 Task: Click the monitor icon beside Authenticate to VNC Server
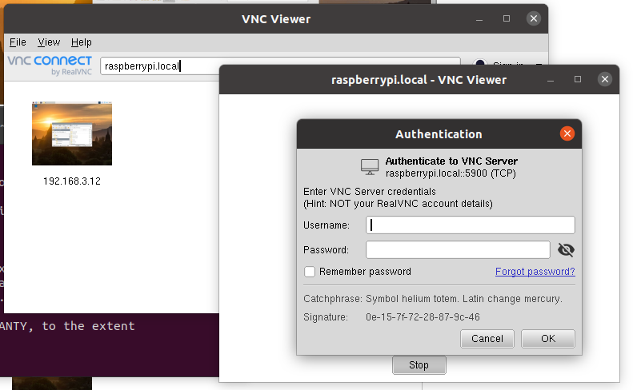pos(370,166)
